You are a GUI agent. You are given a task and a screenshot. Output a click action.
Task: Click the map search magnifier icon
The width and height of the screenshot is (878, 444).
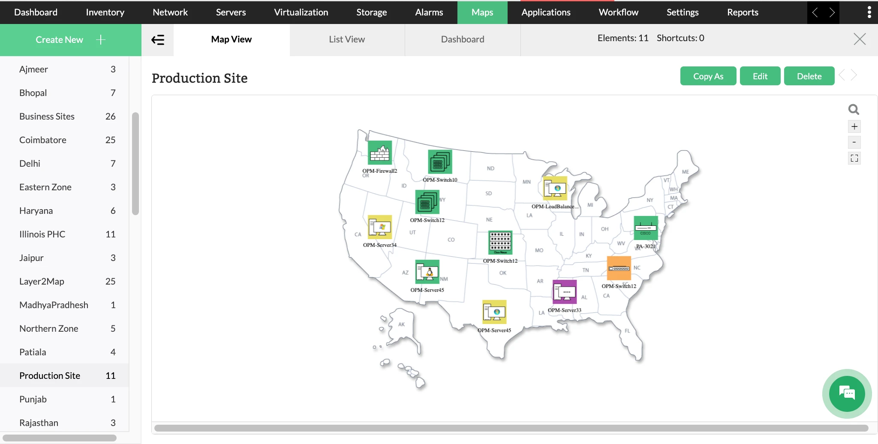[x=854, y=110]
